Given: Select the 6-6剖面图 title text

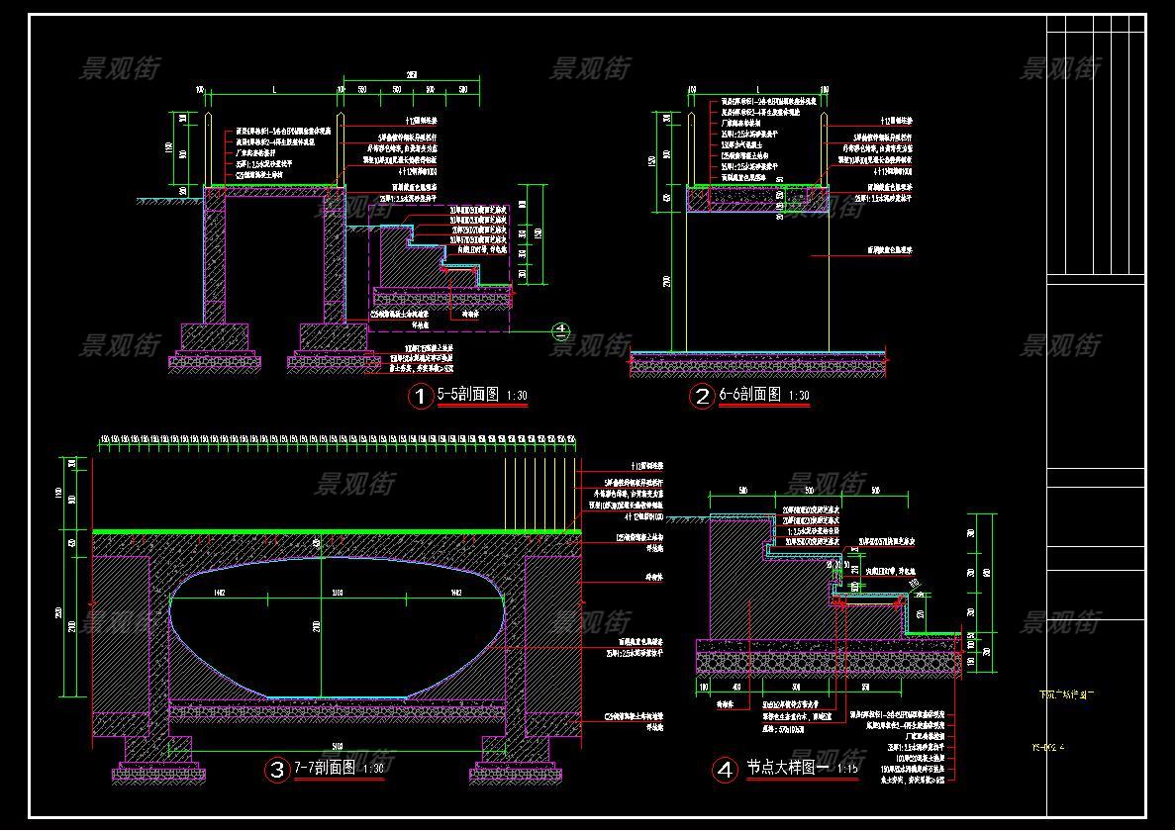Looking at the screenshot, I should 749,395.
